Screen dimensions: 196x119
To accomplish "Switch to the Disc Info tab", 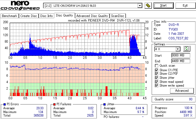I will coord(46,16).
